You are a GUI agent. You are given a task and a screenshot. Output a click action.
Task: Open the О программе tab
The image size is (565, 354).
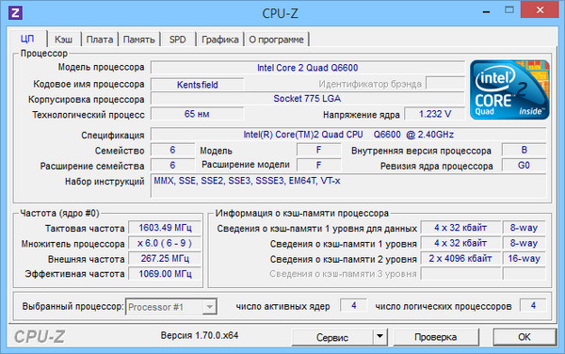[276, 40]
